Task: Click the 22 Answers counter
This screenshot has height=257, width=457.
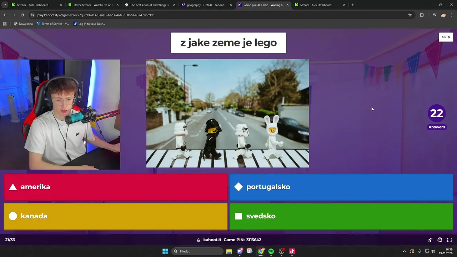Action: 437,117
